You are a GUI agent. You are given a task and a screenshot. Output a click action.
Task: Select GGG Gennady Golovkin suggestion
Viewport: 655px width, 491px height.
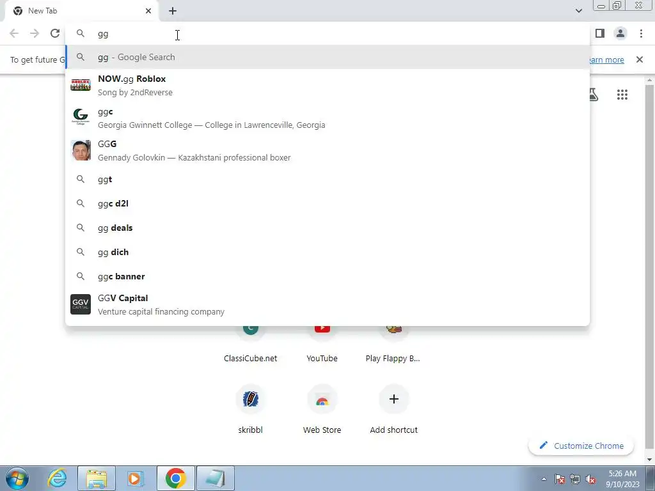point(327,150)
